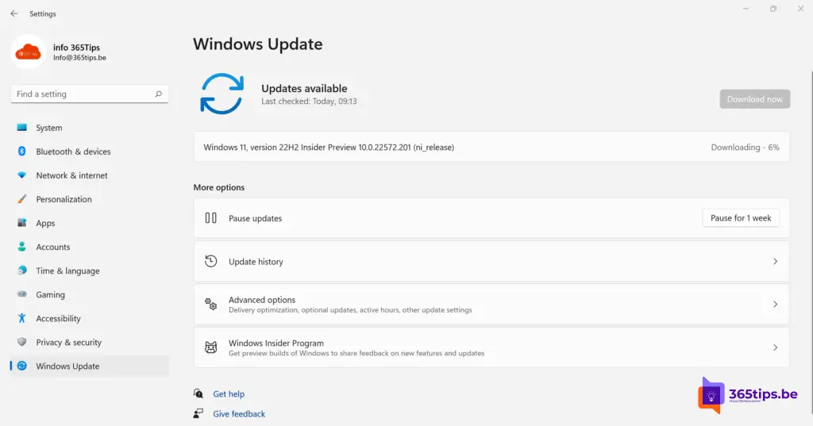Image resolution: width=813 pixels, height=426 pixels.
Task: Expand Advanced options chevron arrow
Action: point(775,304)
